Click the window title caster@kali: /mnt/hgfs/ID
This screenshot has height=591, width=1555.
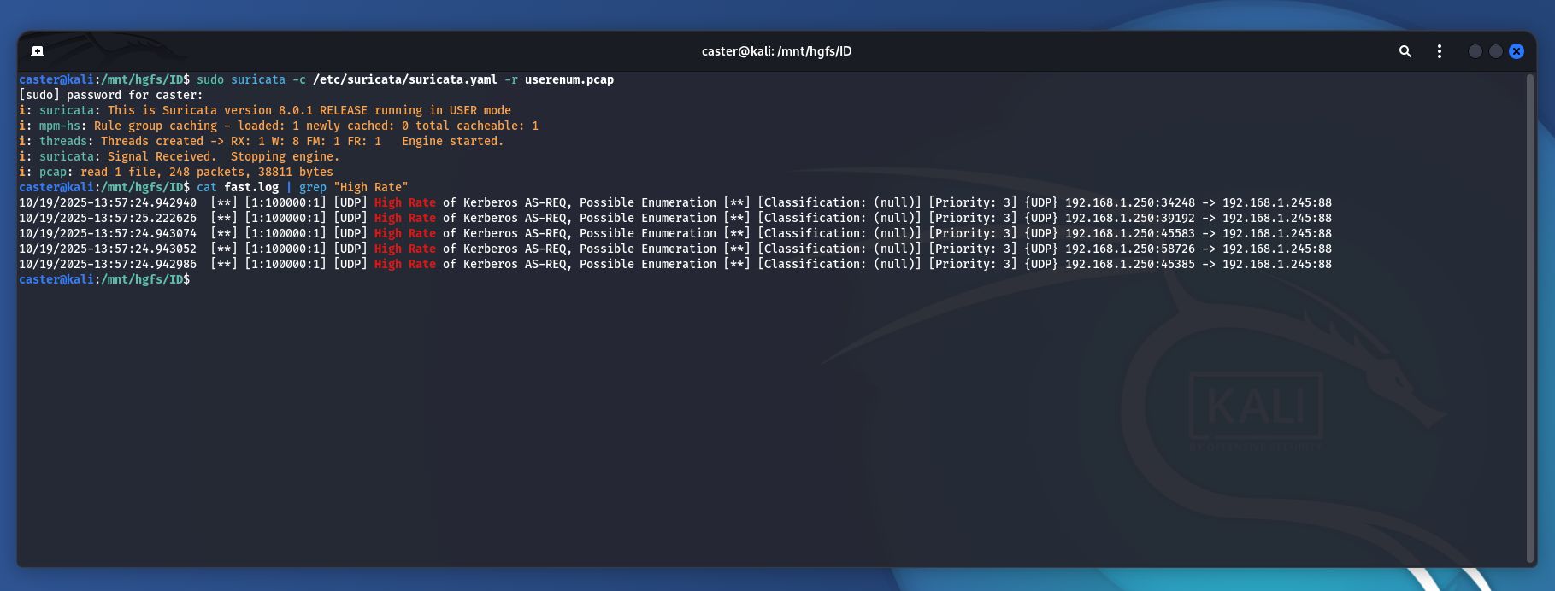(x=776, y=51)
